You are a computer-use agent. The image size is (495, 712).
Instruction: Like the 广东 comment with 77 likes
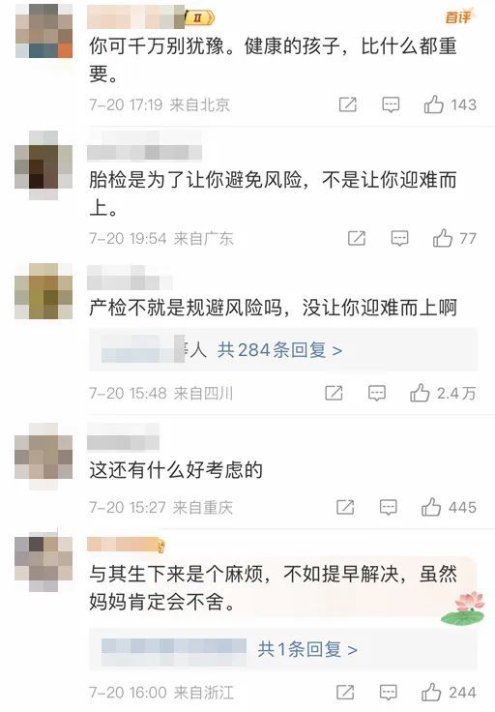click(443, 238)
